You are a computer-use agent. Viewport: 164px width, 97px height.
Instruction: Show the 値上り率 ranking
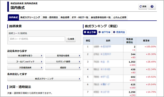point(90,32)
